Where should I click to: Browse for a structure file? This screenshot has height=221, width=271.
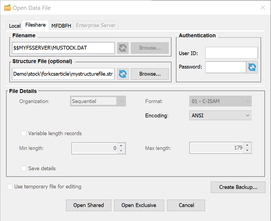pyautogui.click(x=150, y=74)
